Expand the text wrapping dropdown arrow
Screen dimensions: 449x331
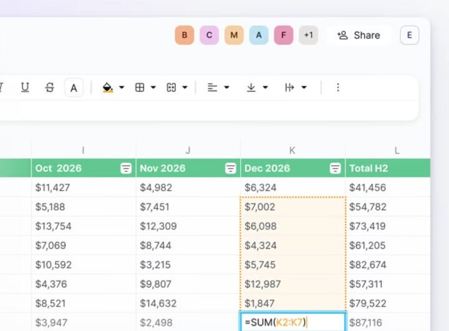pos(304,87)
